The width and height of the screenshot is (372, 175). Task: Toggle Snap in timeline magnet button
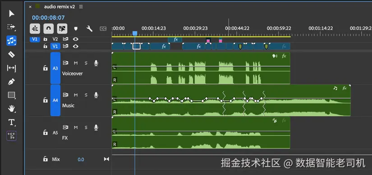tap(48, 29)
